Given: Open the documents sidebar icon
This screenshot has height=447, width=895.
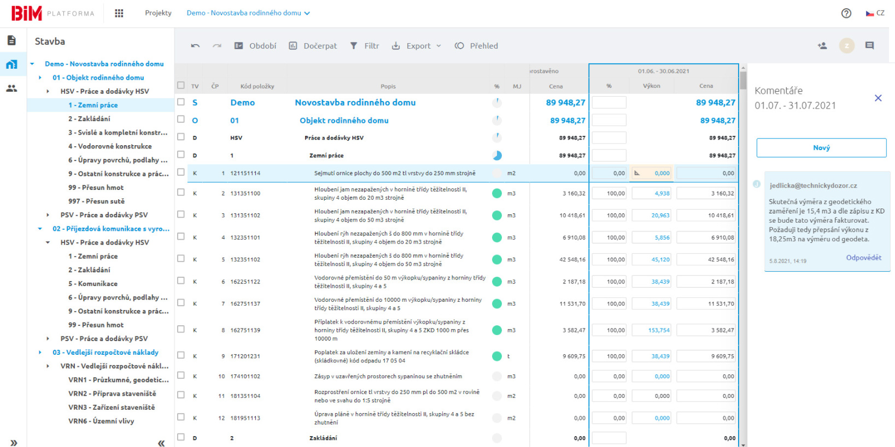Looking at the screenshot, I should pyautogui.click(x=11, y=40).
